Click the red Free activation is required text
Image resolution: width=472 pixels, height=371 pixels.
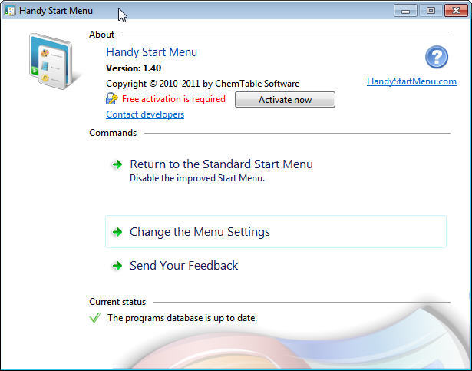(x=173, y=99)
